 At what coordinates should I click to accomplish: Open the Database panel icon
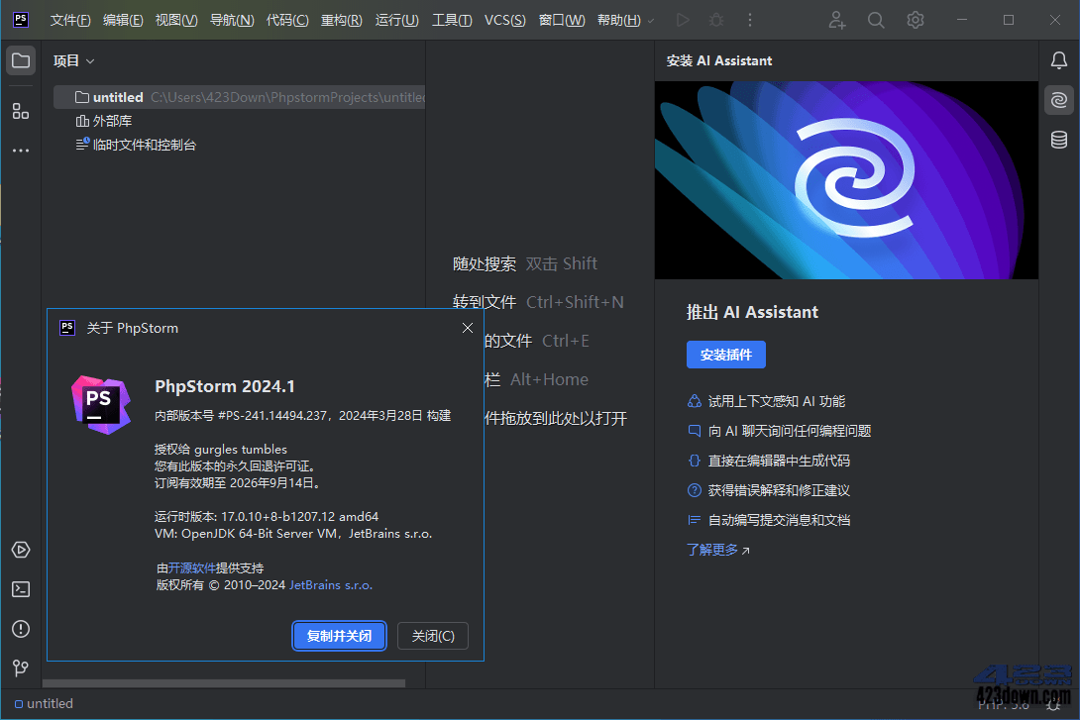click(1058, 140)
